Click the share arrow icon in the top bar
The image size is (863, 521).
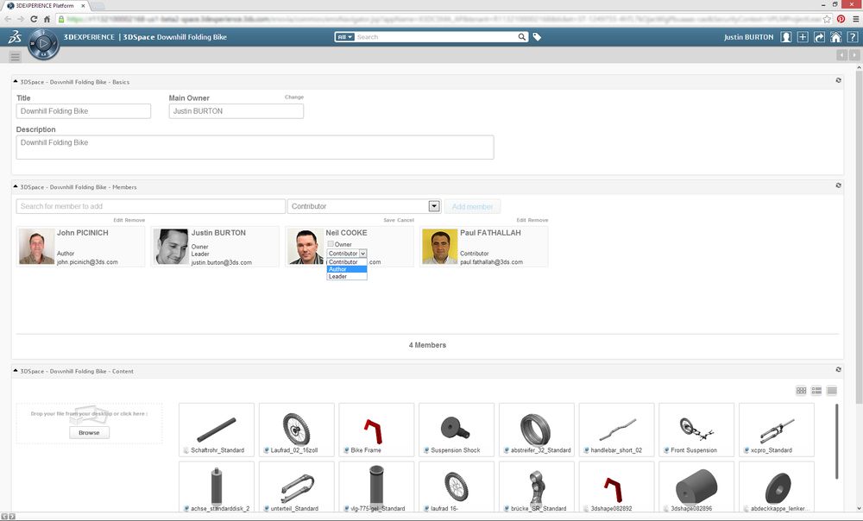pos(819,37)
